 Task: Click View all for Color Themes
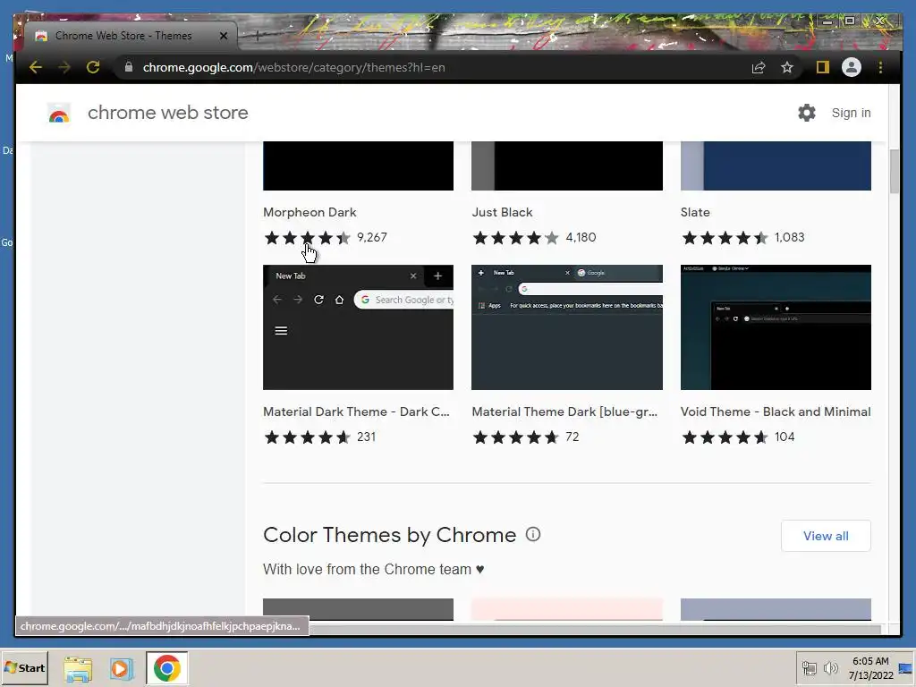click(x=826, y=536)
